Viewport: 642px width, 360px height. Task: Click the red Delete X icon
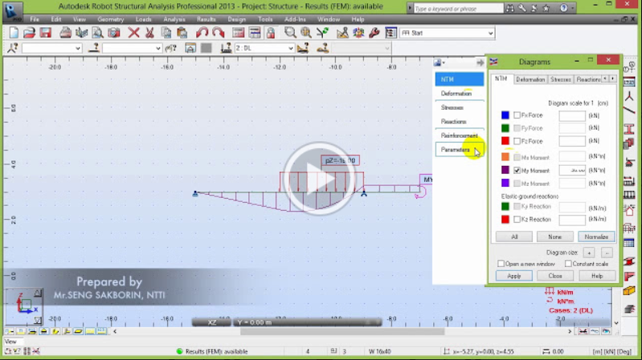tap(133, 33)
